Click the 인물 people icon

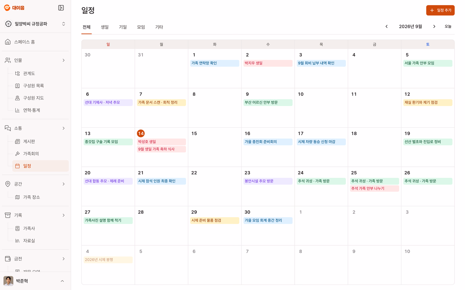point(8,61)
